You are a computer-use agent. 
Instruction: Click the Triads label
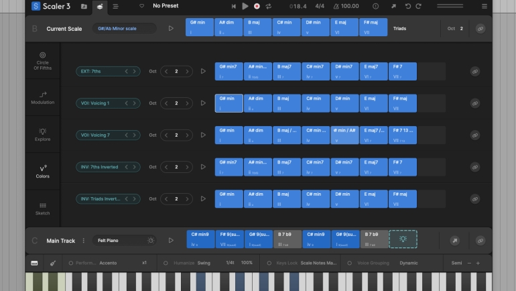tap(399, 29)
